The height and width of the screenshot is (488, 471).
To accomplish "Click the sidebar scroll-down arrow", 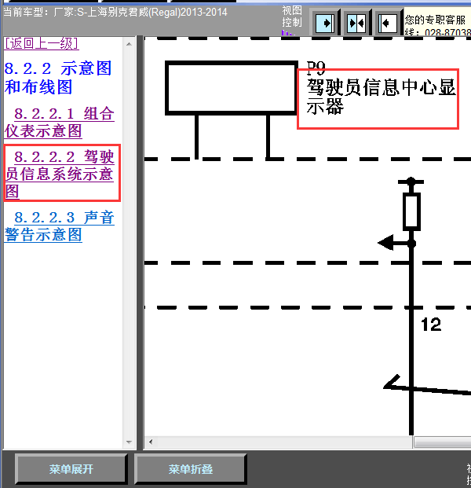I will (x=129, y=442).
